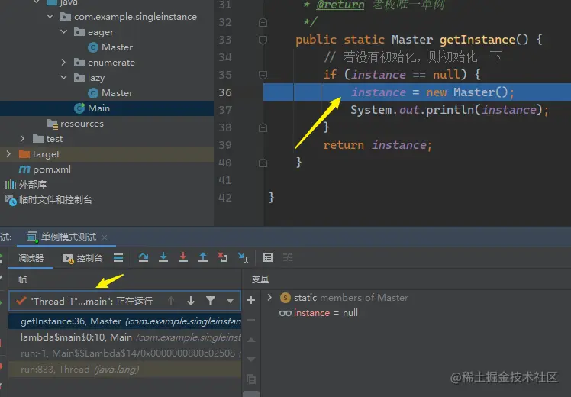Toggle fold marker at line 32
Image resolution: width=571 pixels, height=397 pixels.
263,22
